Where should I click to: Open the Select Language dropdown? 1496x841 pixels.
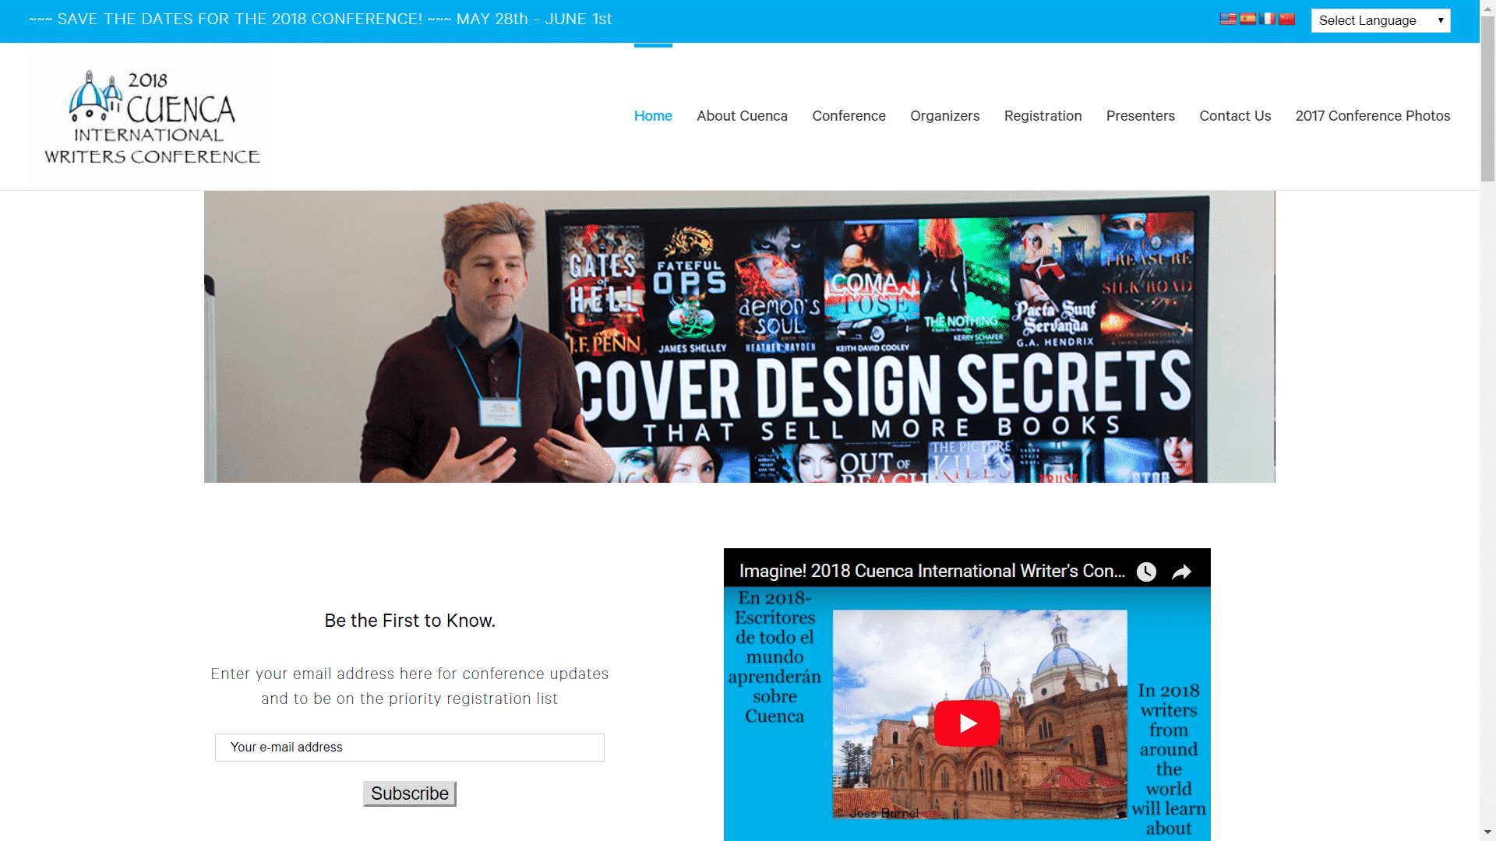(1380, 20)
